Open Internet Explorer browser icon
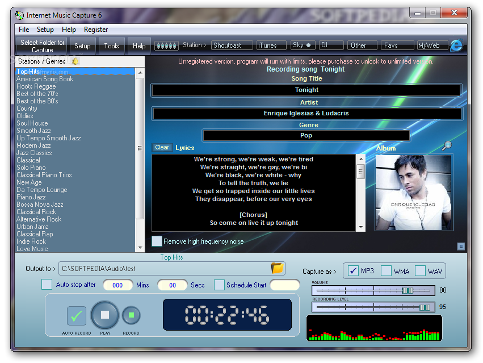483x363 pixels. click(x=456, y=45)
